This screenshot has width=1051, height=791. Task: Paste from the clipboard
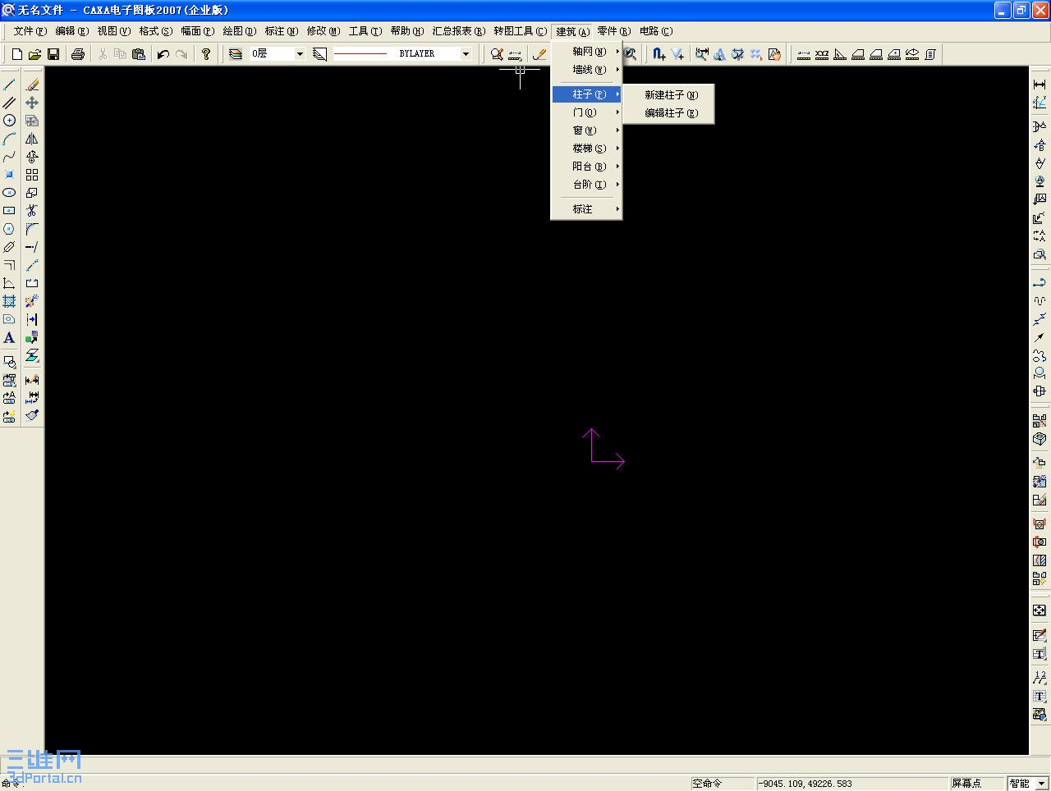(139, 54)
